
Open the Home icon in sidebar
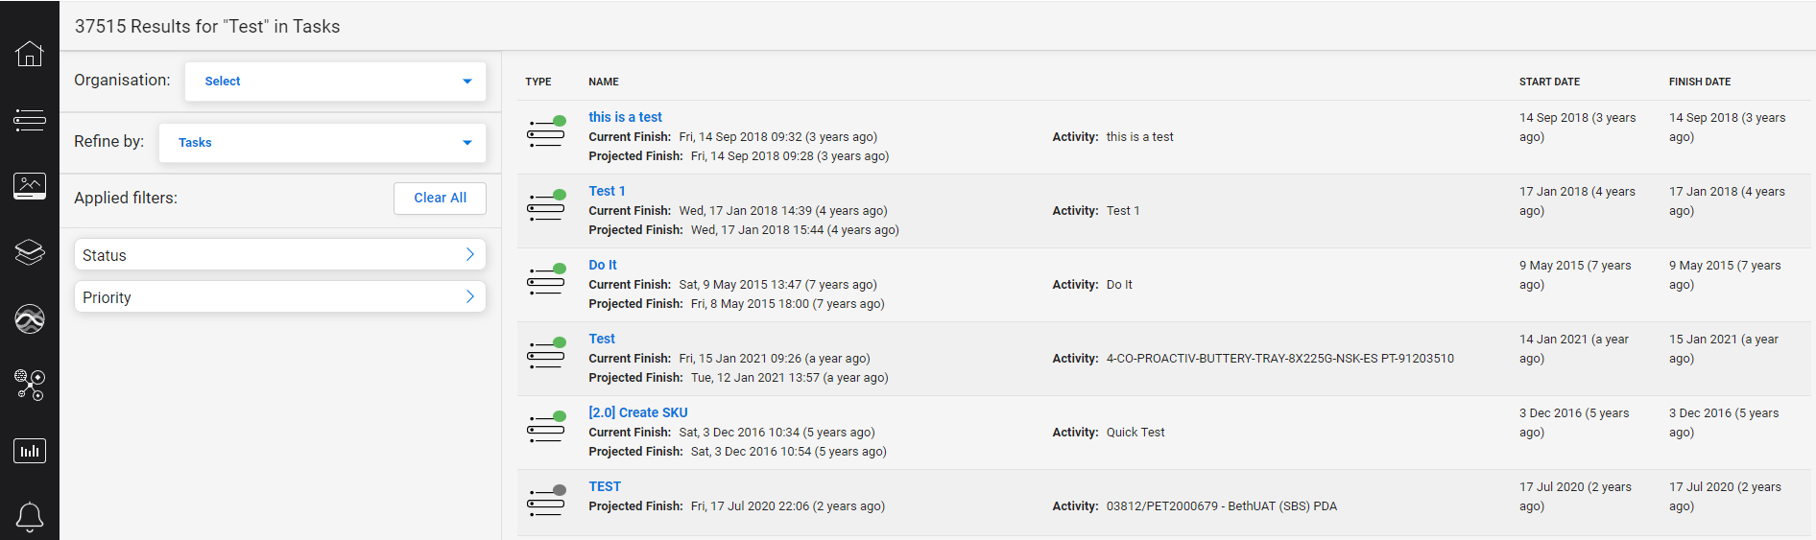[x=30, y=54]
